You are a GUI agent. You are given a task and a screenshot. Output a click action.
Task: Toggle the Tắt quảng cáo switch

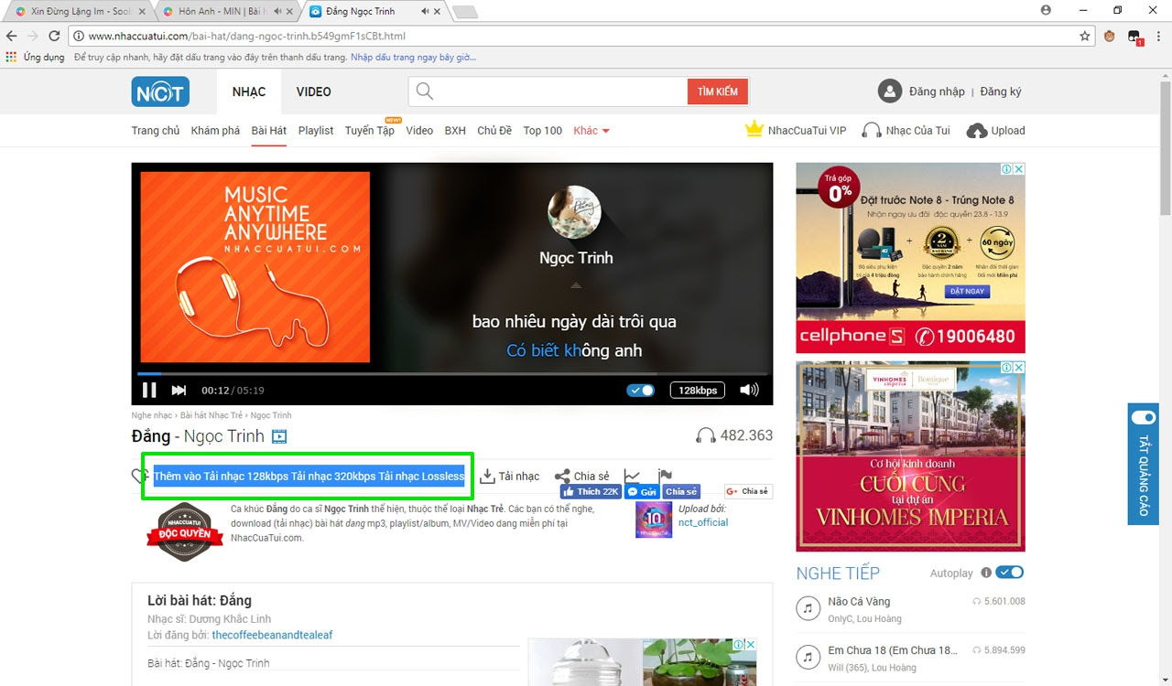pyautogui.click(x=1144, y=417)
